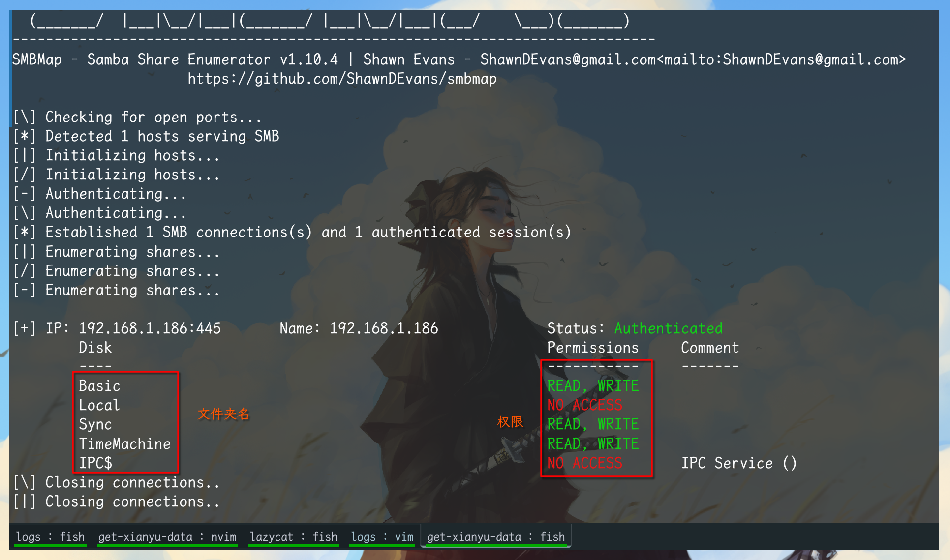Click the '[|] Enumerating shares...' line
950x560 pixels.
pos(116,252)
